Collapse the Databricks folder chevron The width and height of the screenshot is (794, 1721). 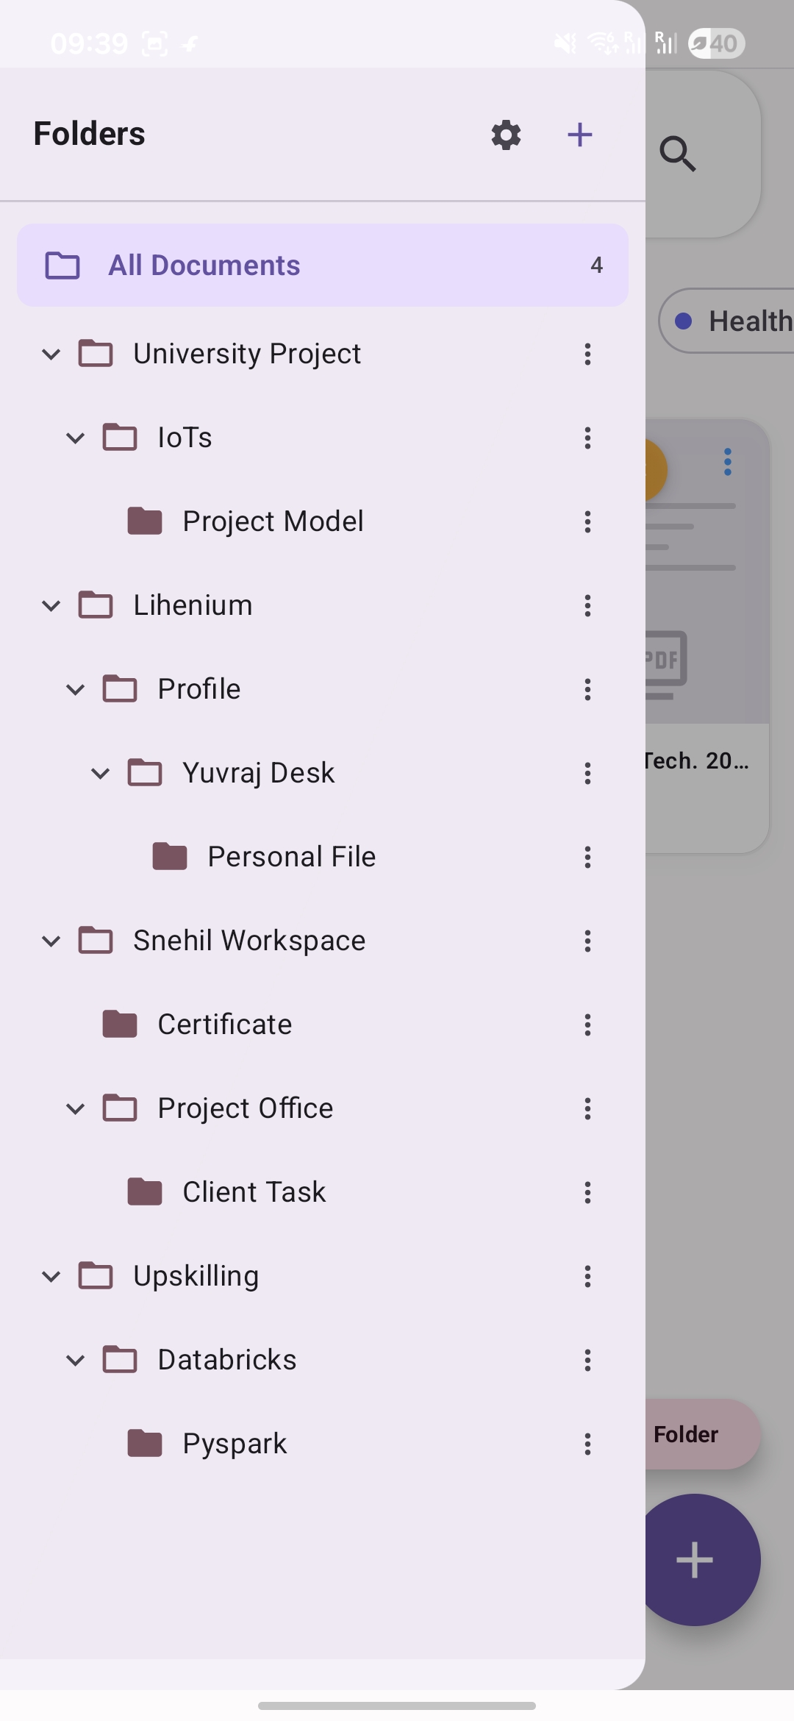pos(76,1360)
